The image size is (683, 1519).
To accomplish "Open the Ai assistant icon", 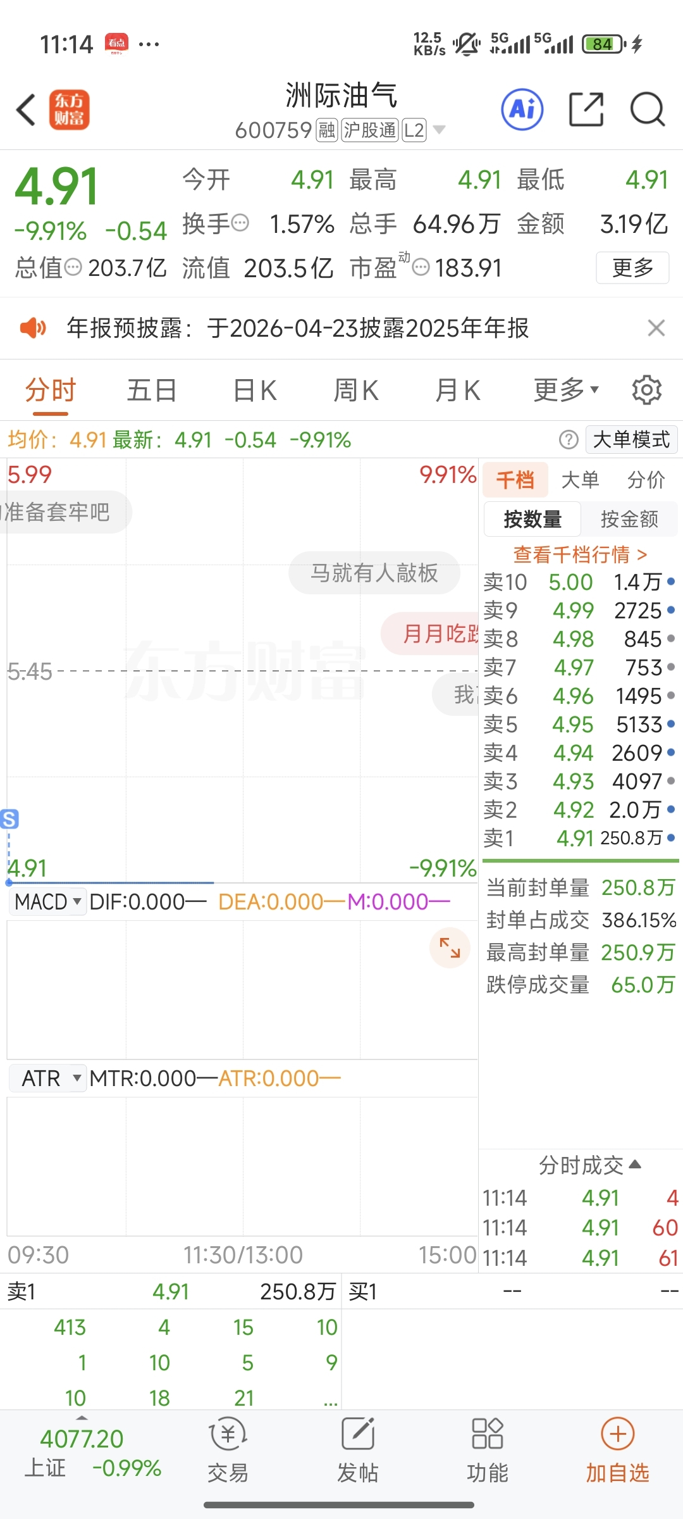I will (x=522, y=109).
